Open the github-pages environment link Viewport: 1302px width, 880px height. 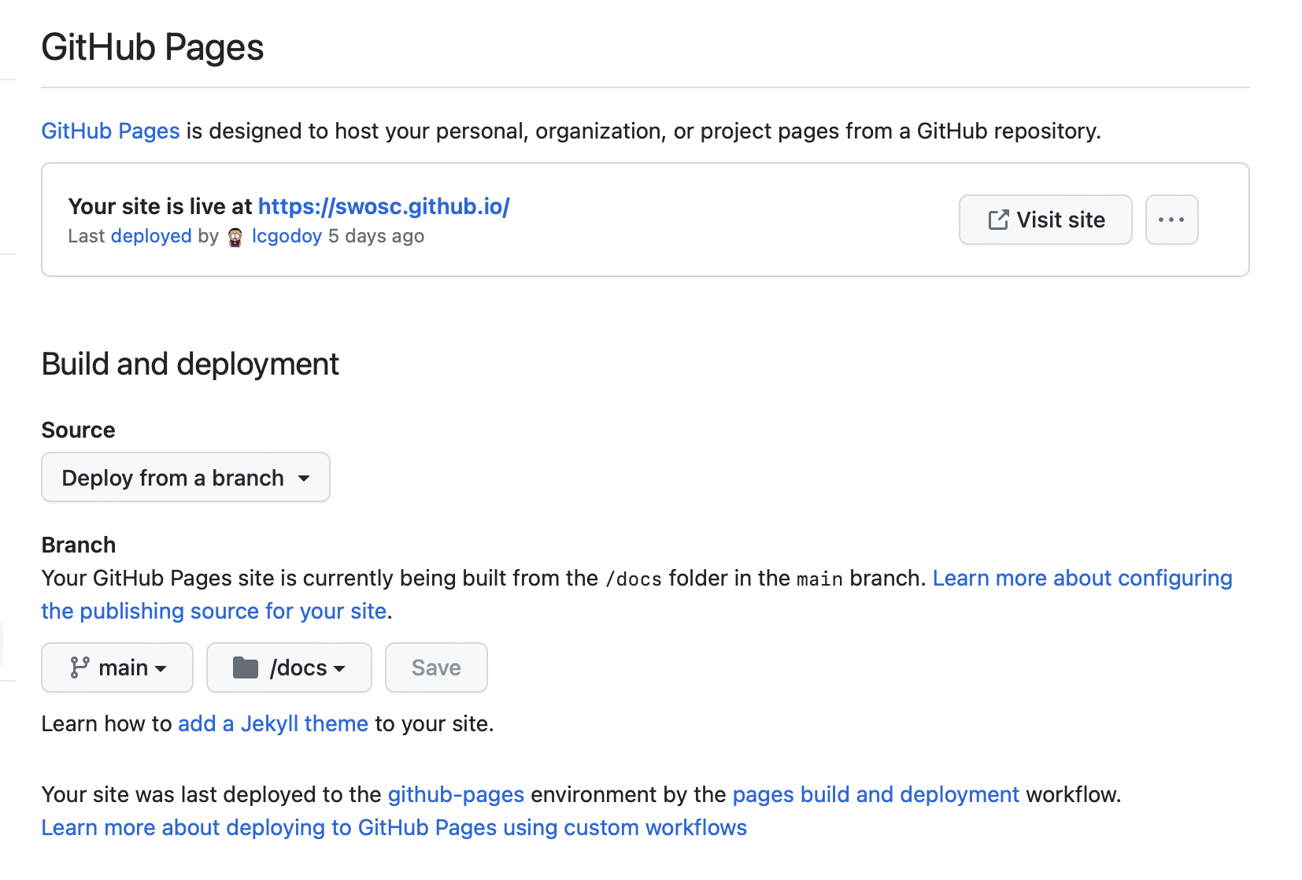[456, 794]
